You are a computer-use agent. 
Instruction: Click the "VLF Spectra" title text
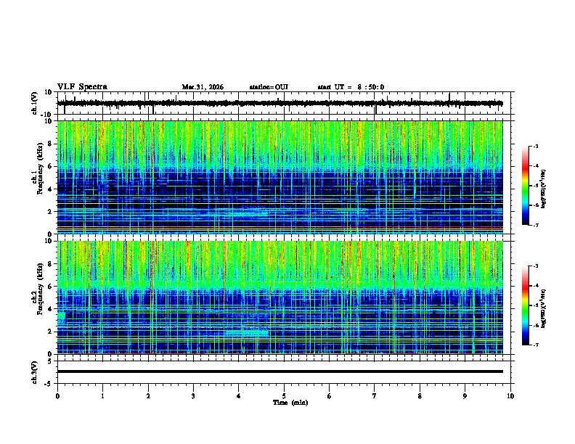point(82,87)
